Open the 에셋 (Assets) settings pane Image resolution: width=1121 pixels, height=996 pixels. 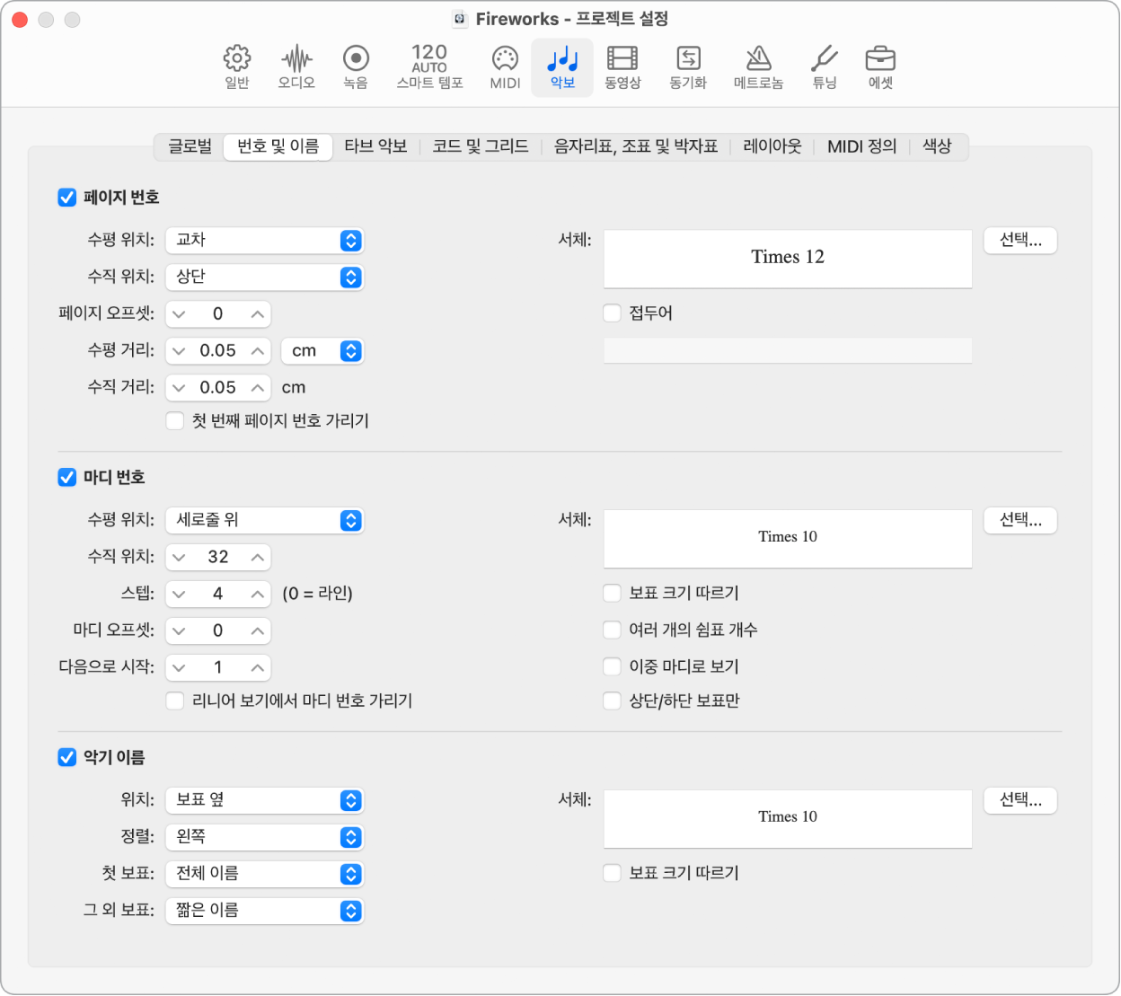click(x=880, y=67)
